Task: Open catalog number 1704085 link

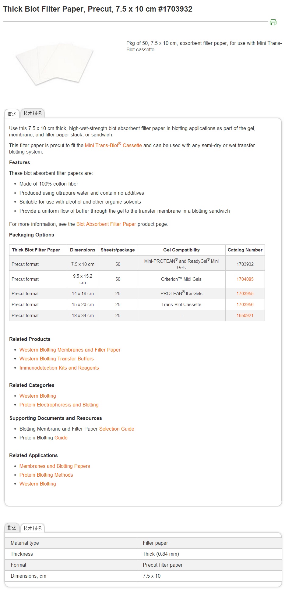Action: [x=245, y=279]
